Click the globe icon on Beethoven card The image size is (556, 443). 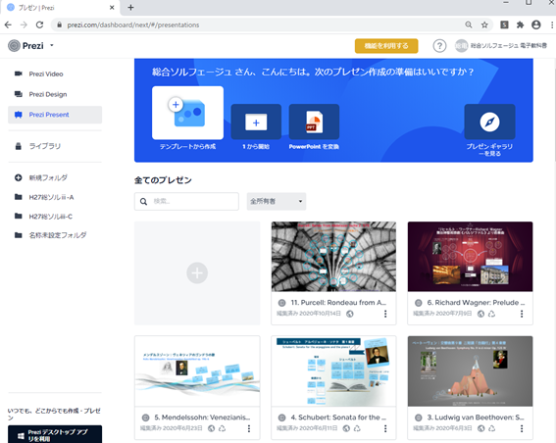[x=480, y=428]
